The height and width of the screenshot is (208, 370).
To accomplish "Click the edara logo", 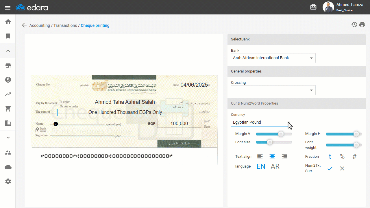I will coord(32,8).
